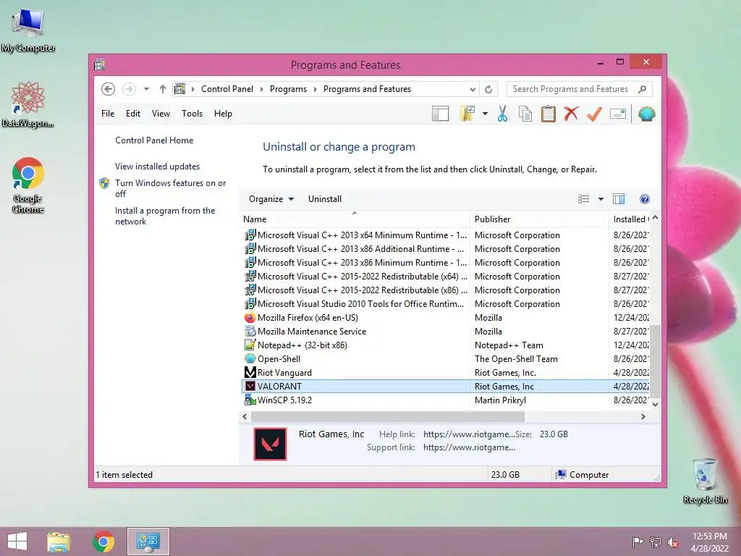Click the Copy toolbar icon
This screenshot has width=741, height=556.
point(525,114)
